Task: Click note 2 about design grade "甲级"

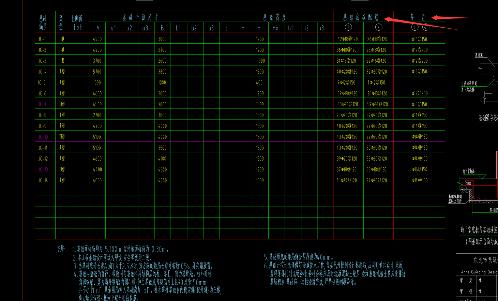Action: coord(112,258)
